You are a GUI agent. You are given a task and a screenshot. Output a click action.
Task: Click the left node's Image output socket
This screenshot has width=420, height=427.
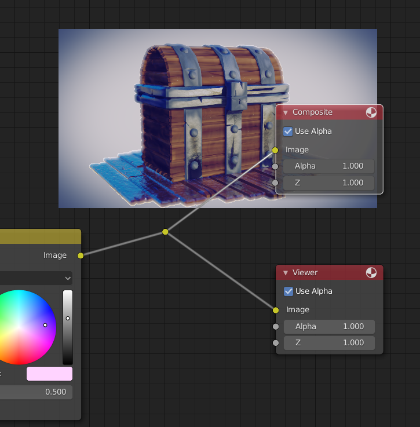click(x=81, y=256)
